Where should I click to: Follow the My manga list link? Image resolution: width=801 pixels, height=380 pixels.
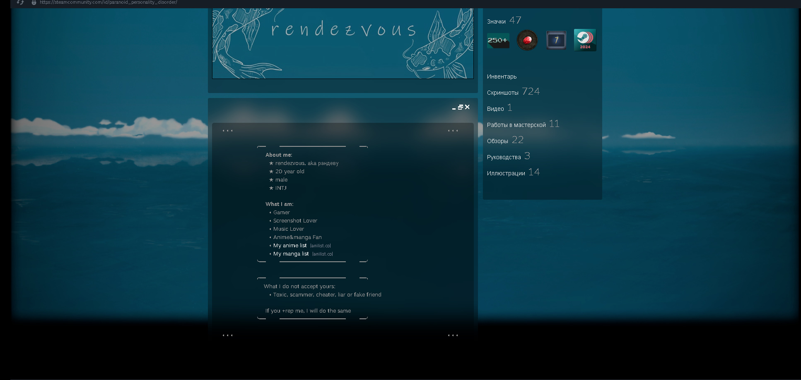[291, 254]
